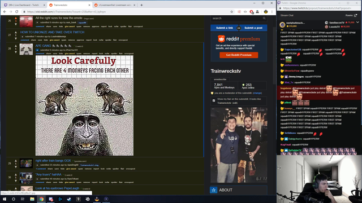Click the 'unsubscribe' button
Screen dimensions: 362x203
tap(220, 80)
